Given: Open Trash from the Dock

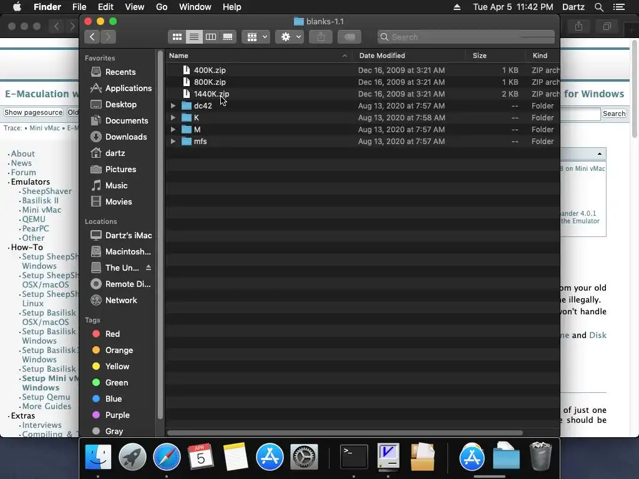Looking at the screenshot, I should click(x=540, y=457).
